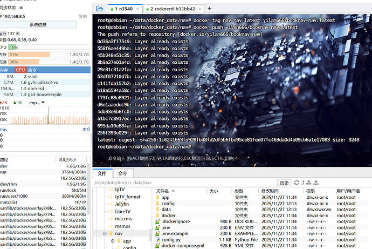Select the dockerd process row
Image resolution: width=372 pixels, height=249 pixels.
(45, 89)
